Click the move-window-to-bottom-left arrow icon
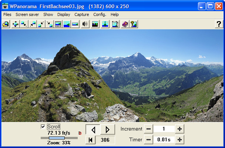Screen dimensions: 225x148 click(41, 24)
